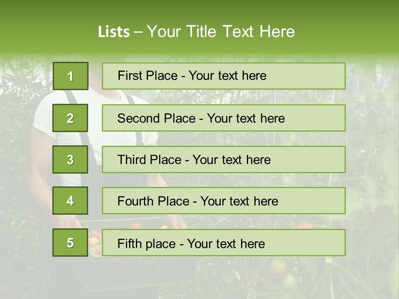Select the number 1 box
The height and width of the screenshot is (299, 399).
tap(70, 76)
